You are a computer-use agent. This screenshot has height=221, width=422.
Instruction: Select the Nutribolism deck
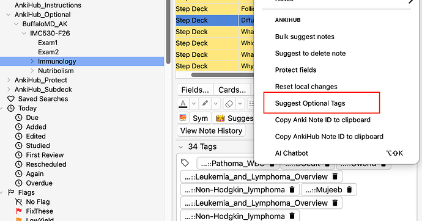tap(56, 71)
